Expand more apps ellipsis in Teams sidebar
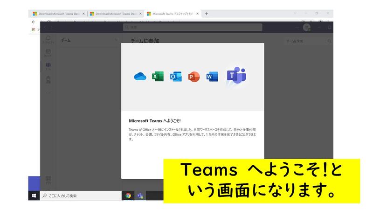 pyautogui.click(x=48, y=93)
